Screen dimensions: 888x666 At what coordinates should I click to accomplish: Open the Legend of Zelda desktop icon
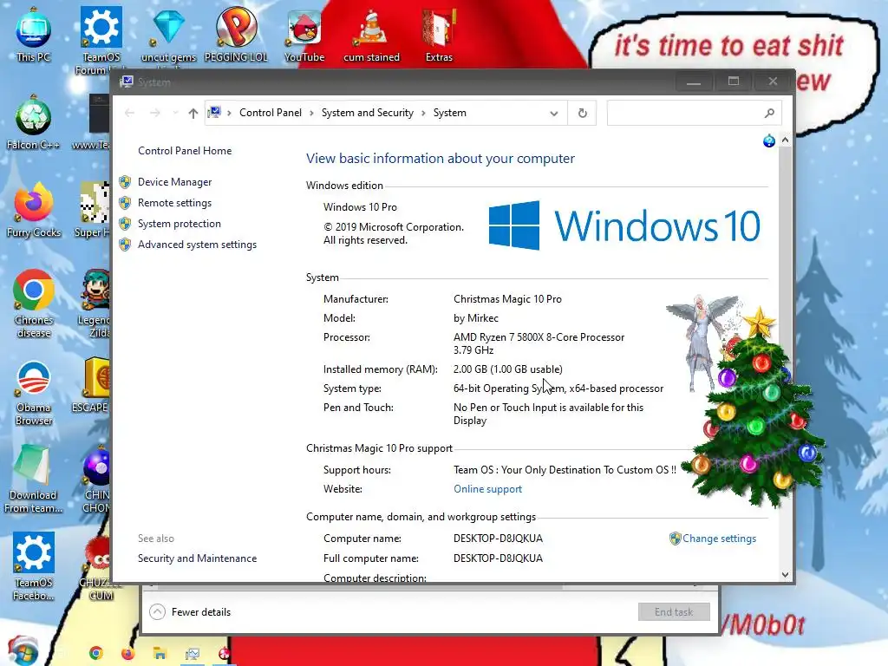click(x=95, y=304)
